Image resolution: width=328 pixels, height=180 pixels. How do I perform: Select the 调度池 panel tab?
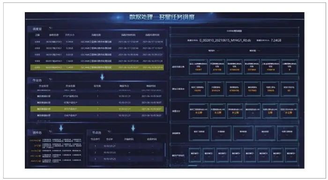click(x=37, y=29)
